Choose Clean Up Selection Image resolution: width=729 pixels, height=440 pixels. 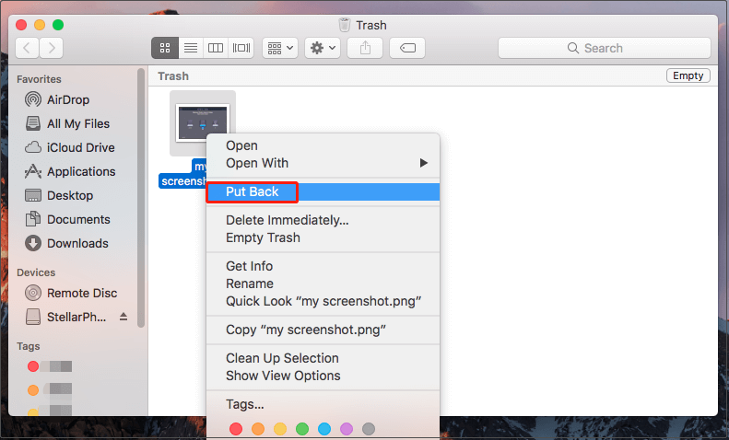point(323,358)
